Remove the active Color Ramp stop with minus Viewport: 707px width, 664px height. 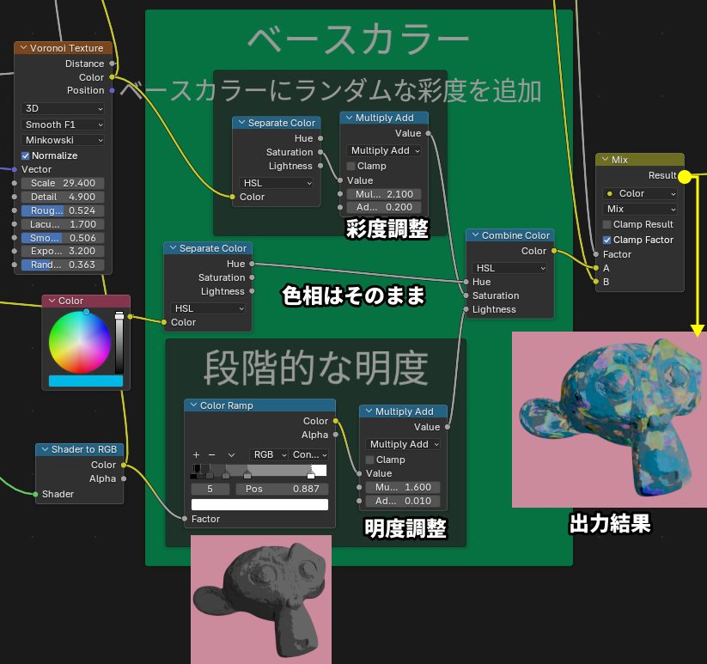(211, 454)
